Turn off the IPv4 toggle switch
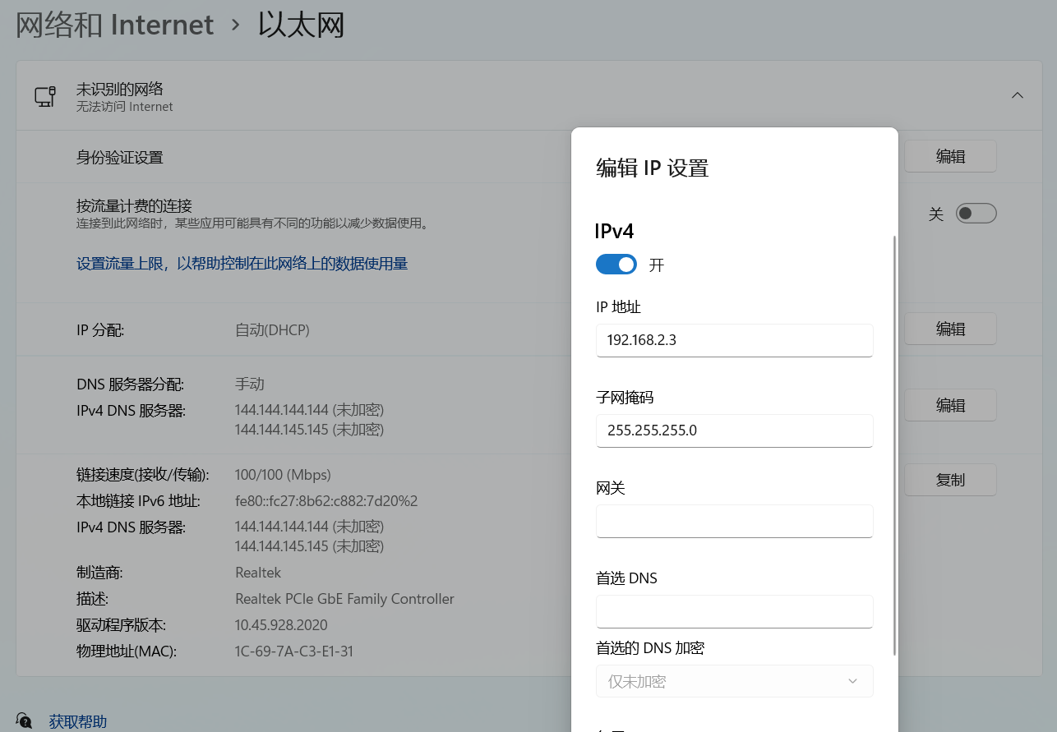The height and width of the screenshot is (732, 1057). point(616,265)
